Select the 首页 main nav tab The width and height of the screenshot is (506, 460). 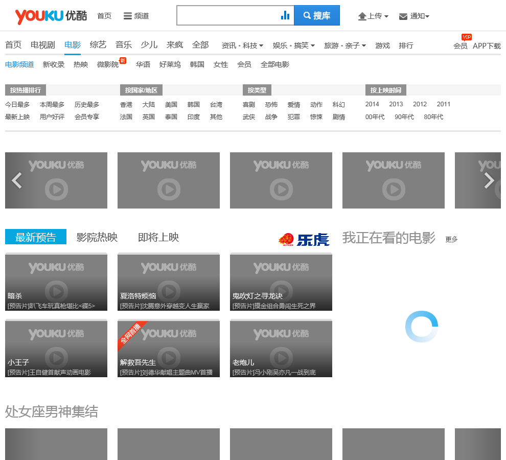tap(13, 45)
